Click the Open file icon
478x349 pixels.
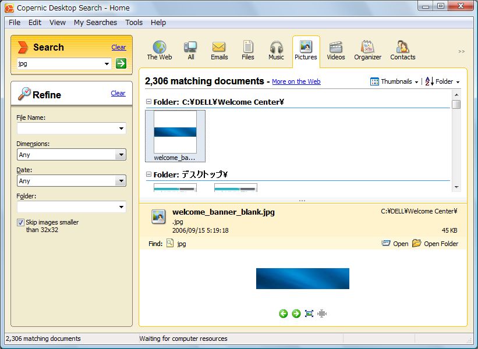(385, 243)
